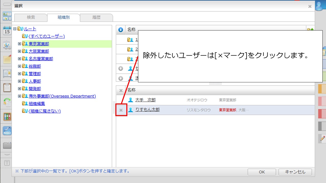Click the キャンセル button
326x183 pixels.
295,172
